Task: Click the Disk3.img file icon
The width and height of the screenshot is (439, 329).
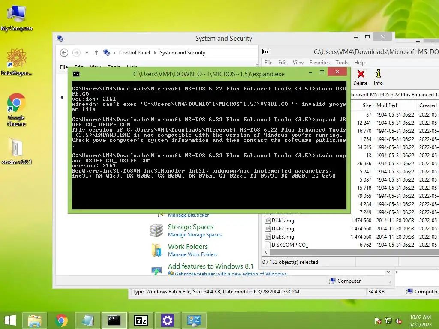Action: pos(268,236)
